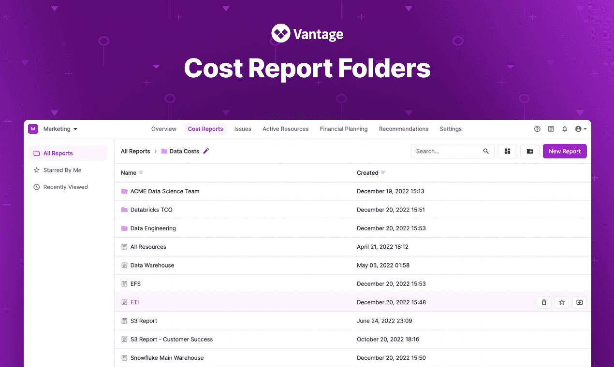
Task: Switch to grid view layout icon
Action: 507,151
